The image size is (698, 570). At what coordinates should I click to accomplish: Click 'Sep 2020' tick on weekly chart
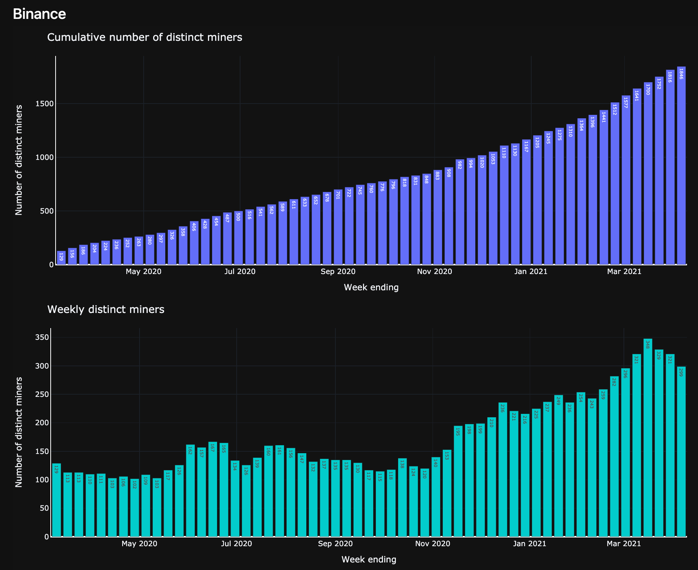tap(335, 544)
